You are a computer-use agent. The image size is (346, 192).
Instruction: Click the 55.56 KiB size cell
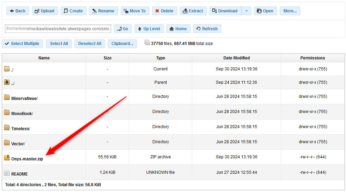107,157
